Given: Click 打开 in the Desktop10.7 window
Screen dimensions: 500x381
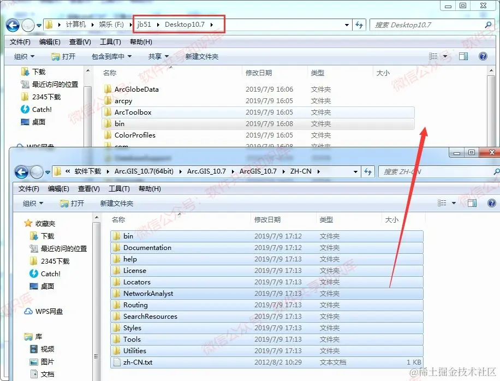Looking at the screenshot, I should click(63, 57).
